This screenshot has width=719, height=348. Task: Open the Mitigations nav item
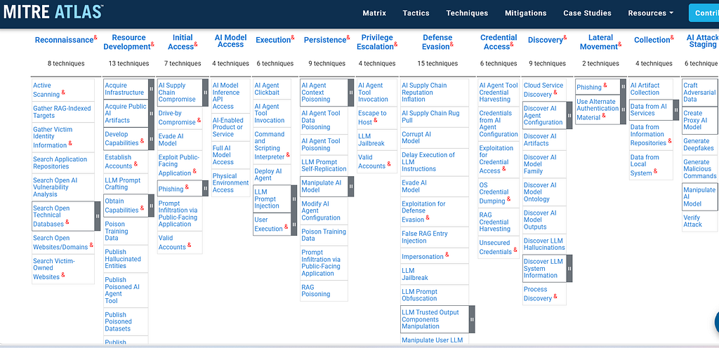pos(526,13)
